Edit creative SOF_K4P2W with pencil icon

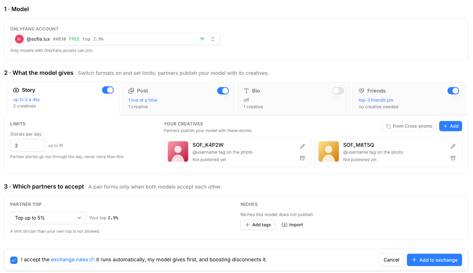coord(302,146)
